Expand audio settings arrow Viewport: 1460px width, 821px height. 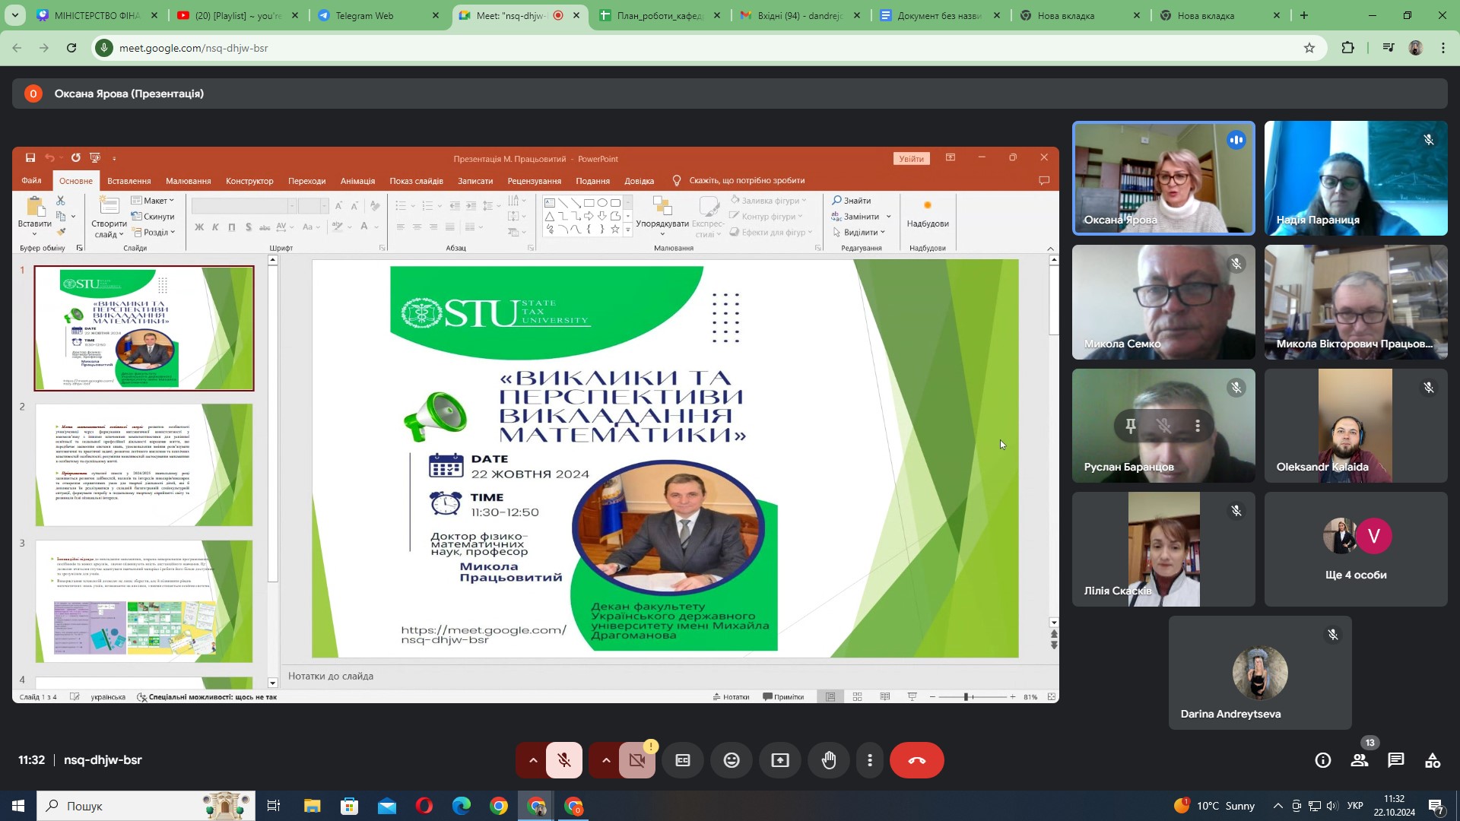pyautogui.click(x=532, y=760)
